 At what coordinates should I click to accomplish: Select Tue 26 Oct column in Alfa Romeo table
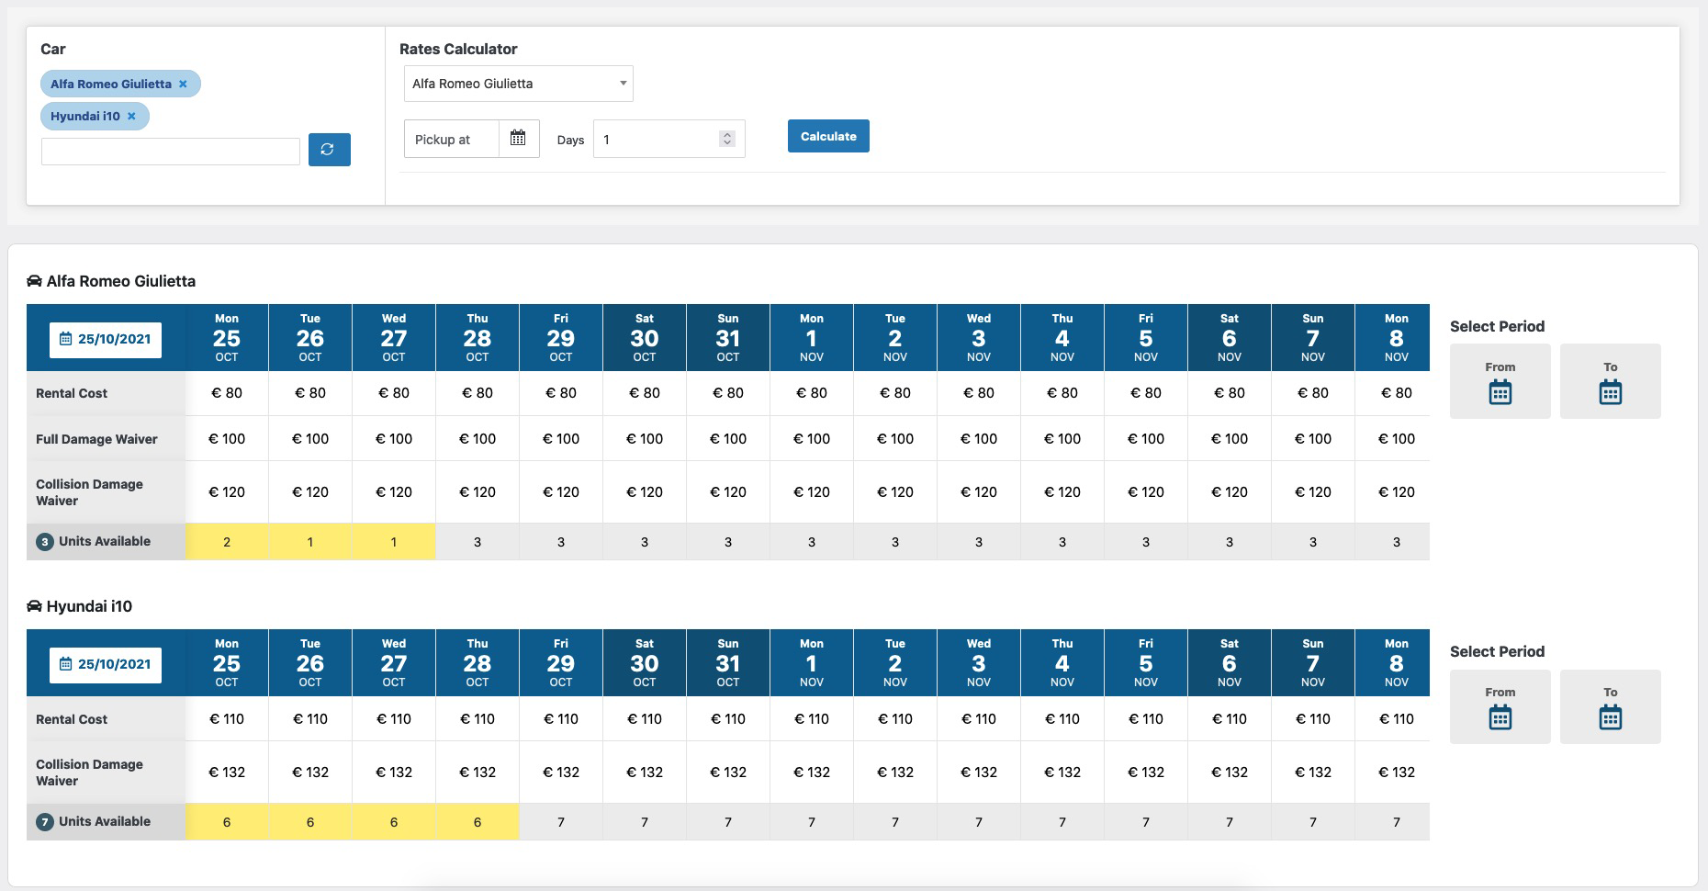pos(310,338)
